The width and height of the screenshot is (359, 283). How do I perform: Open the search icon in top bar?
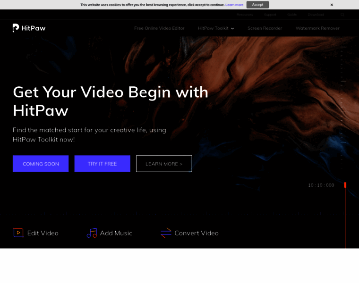(342, 15)
